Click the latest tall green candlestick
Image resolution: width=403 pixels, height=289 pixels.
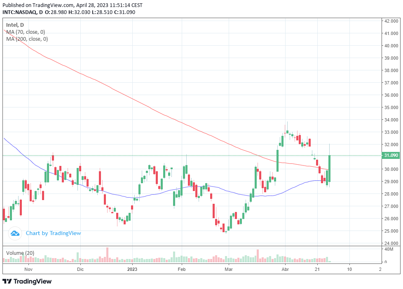330,168
